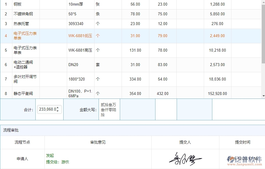Click the 提交给：游恢 text
Screen dimensions: 265x169
pos(57,162)
